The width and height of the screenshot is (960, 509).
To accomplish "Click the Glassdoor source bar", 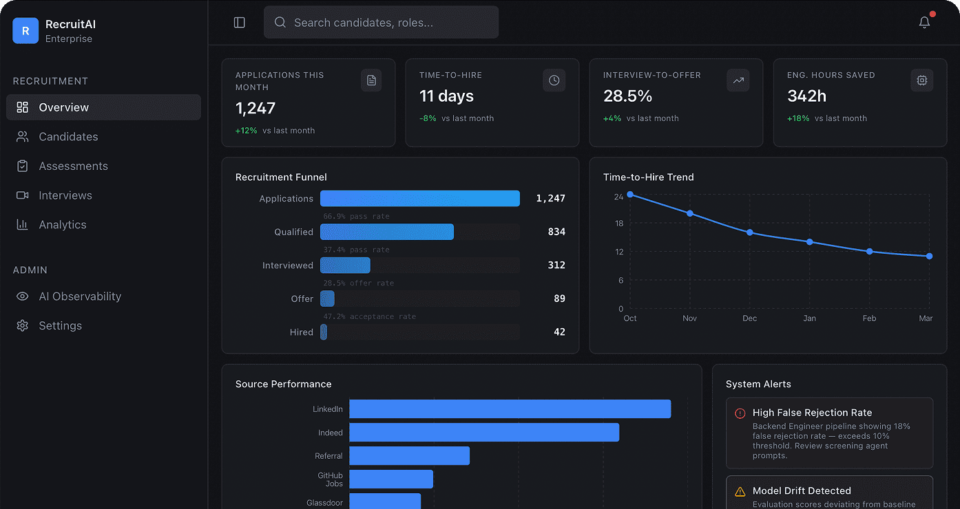I will point(385,501).
